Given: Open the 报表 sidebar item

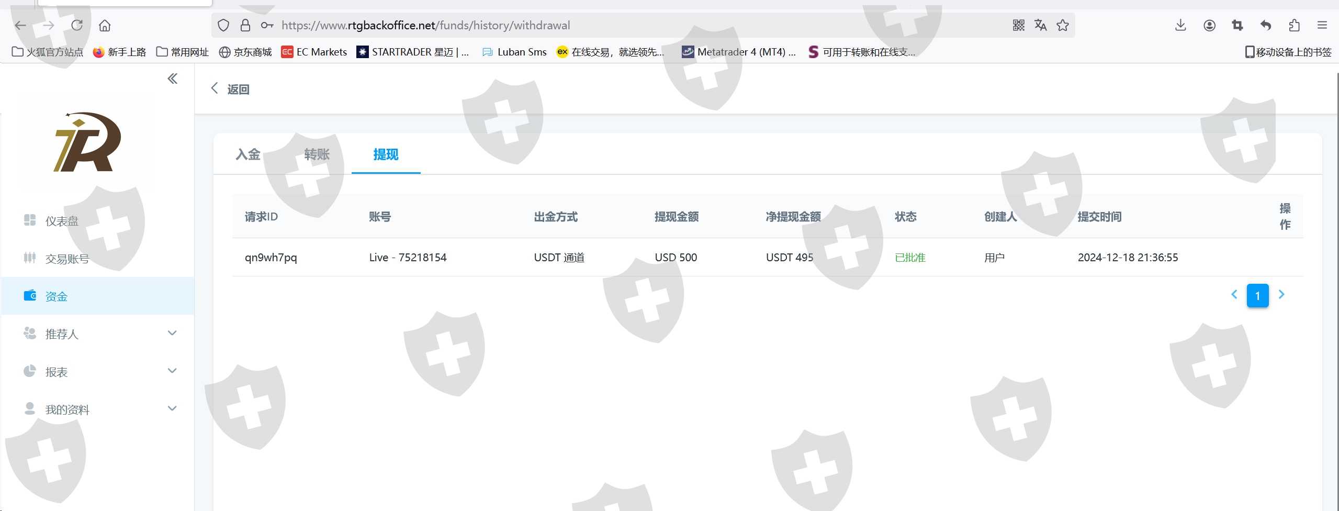Looking at the screenshot, I should (x=97, y=372).
